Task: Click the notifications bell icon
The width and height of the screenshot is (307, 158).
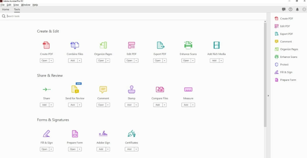Action: click(297, 9)
